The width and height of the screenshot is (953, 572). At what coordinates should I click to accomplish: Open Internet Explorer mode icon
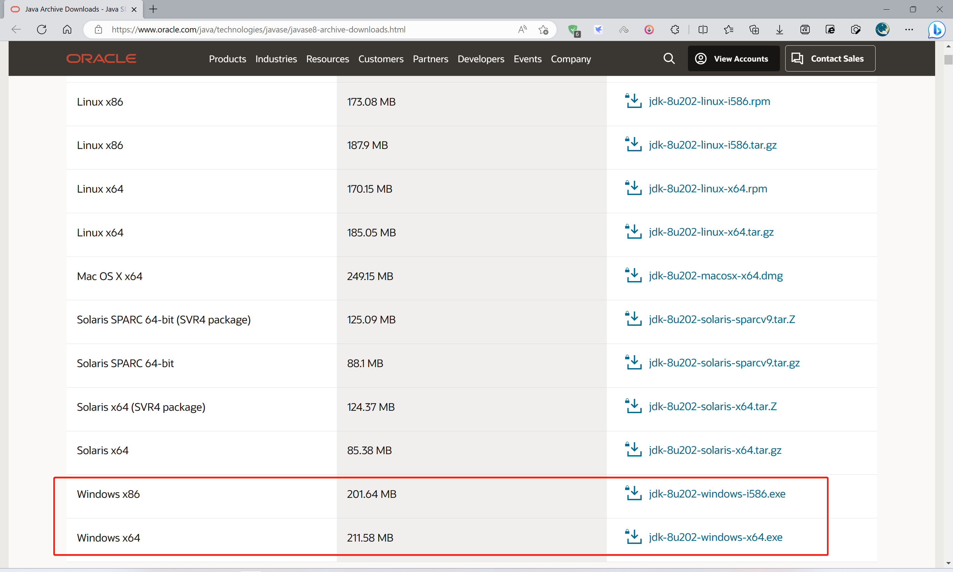coord(831,29)
